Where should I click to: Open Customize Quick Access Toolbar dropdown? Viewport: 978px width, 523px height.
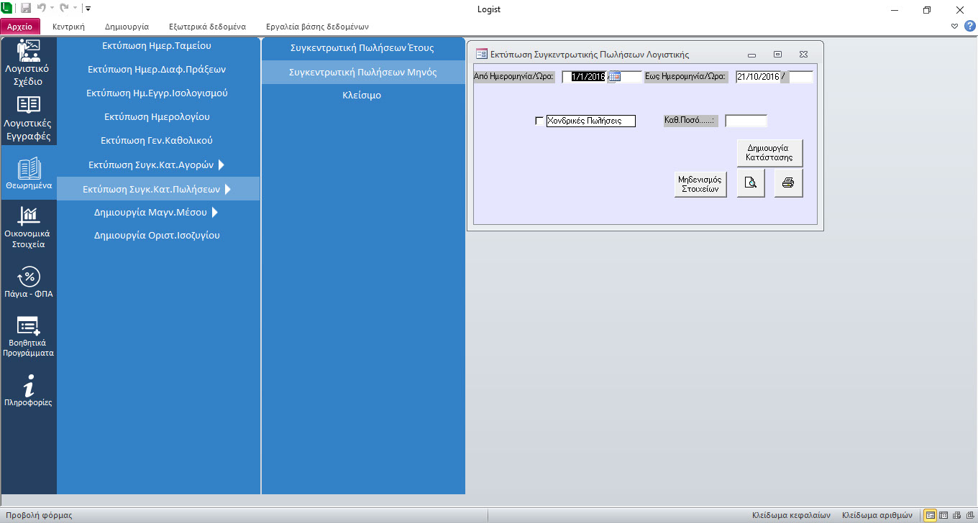point(88,9)
